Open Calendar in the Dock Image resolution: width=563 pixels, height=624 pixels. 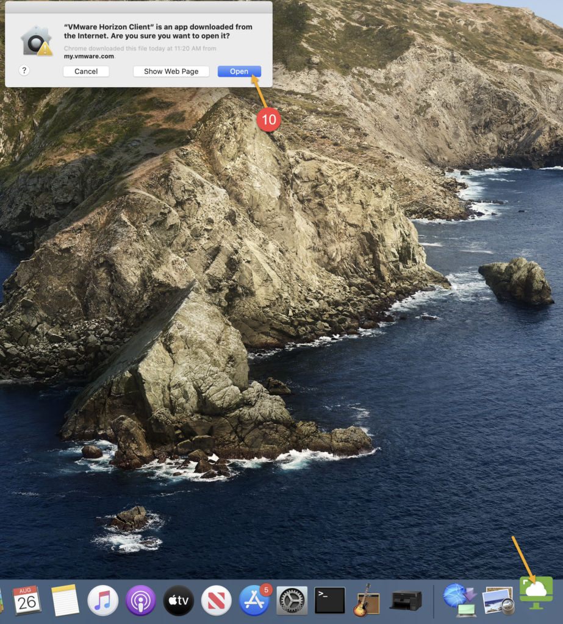point(27,600)
